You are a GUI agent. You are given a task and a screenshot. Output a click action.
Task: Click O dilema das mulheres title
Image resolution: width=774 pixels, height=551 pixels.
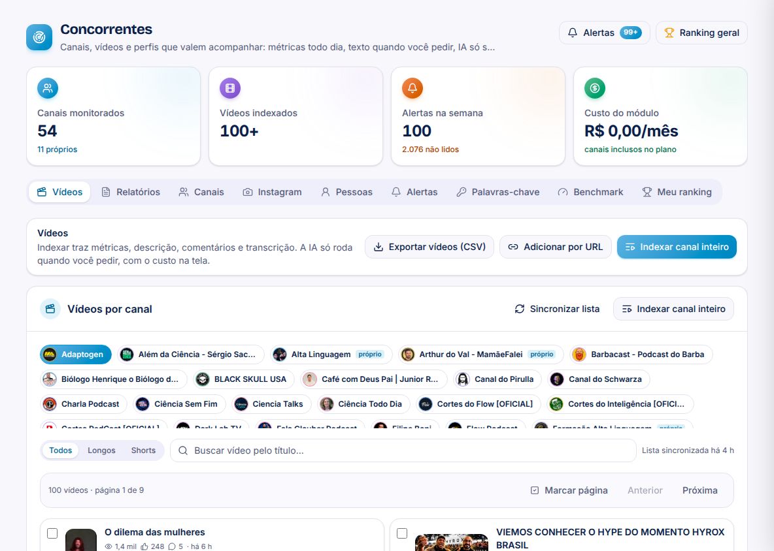point(154,532)
